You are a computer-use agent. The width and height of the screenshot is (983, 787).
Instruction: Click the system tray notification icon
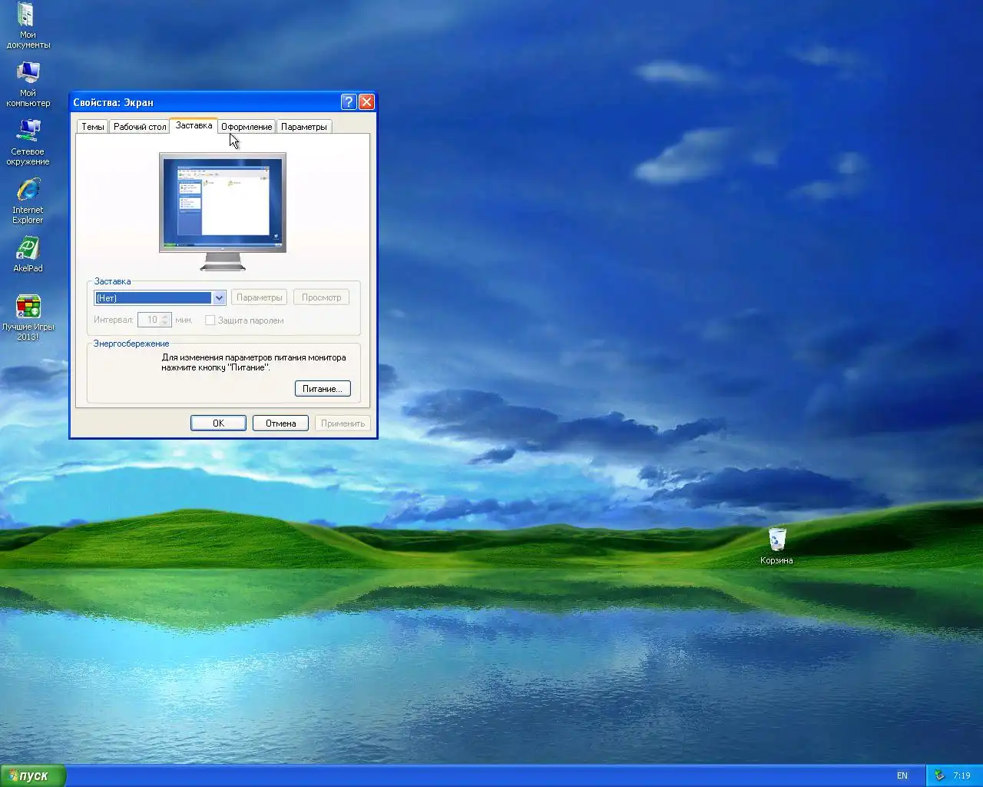click(x=938, y=775)
